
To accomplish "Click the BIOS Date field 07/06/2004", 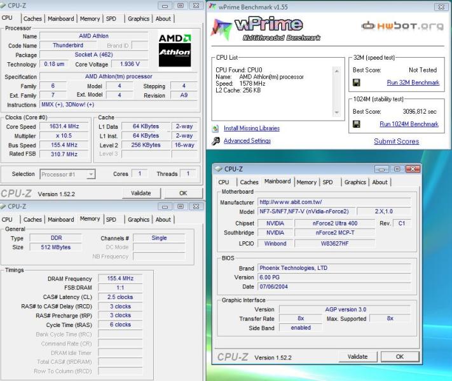I will coord(334,287).
